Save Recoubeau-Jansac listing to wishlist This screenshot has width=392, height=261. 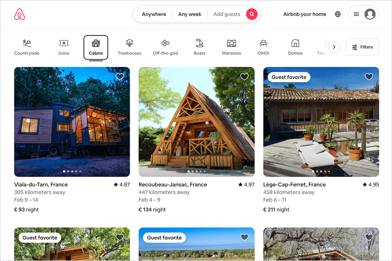pos(244,76)
